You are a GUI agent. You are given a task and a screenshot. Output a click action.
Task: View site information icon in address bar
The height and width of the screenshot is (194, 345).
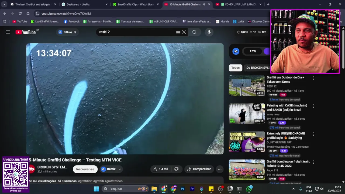(37, 13)
